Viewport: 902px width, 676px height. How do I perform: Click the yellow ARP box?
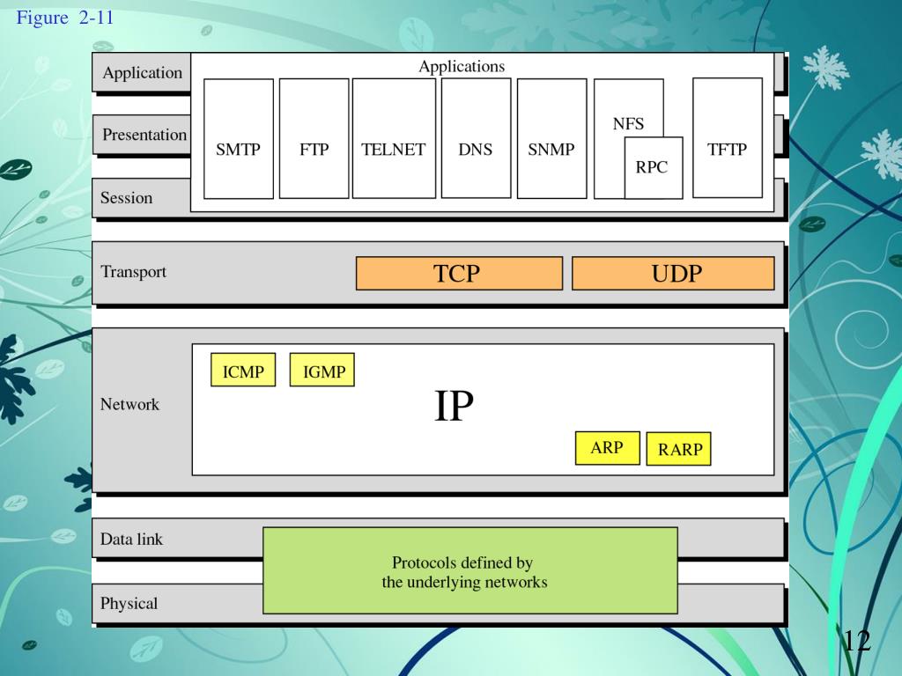point(608,448)
